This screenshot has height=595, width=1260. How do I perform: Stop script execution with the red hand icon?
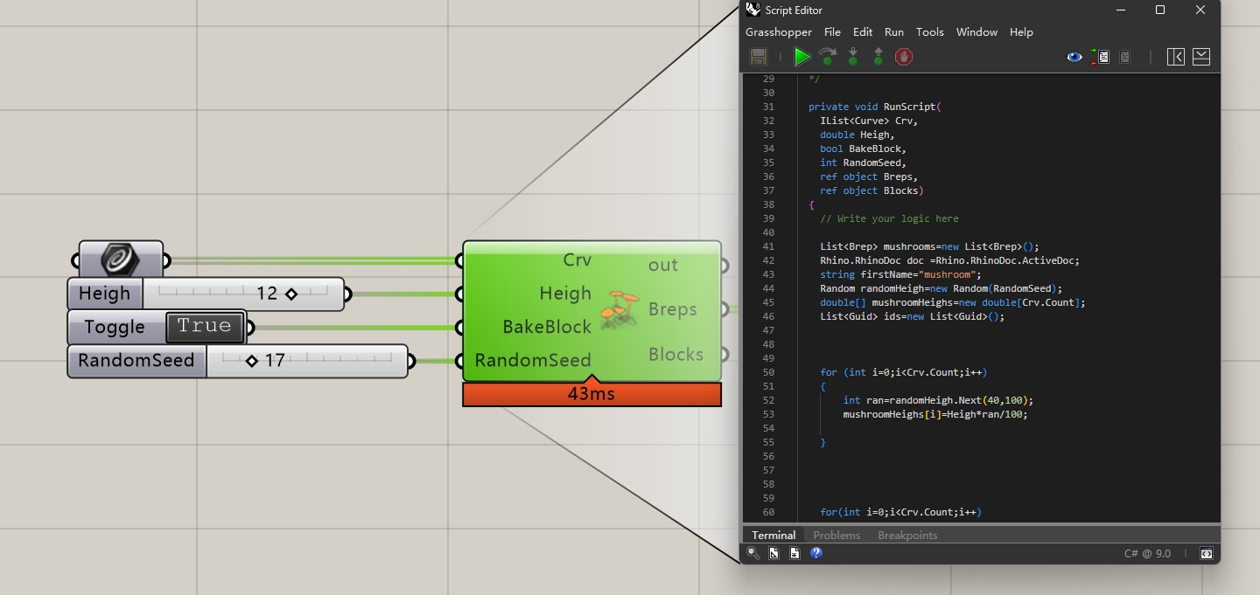tap(904, 57)
